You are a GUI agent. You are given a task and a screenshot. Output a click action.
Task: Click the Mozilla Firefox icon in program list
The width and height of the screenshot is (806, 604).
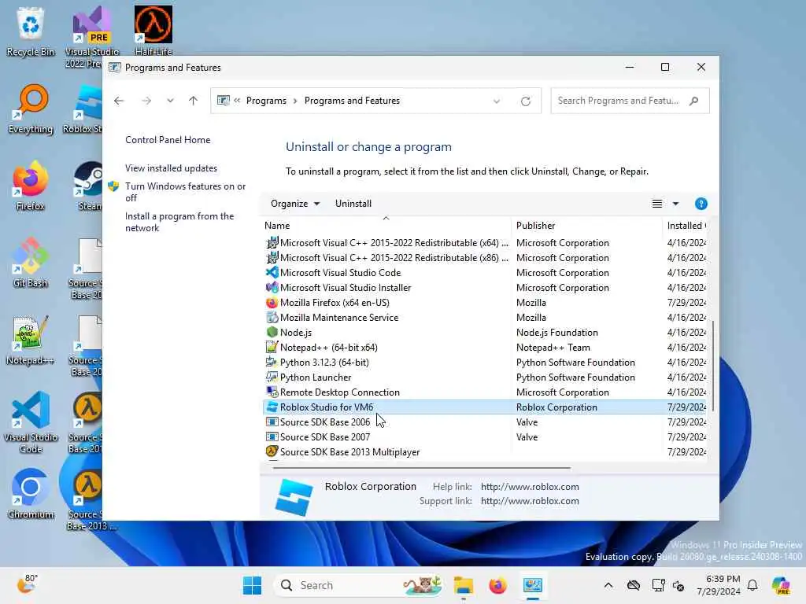point(272,303)
